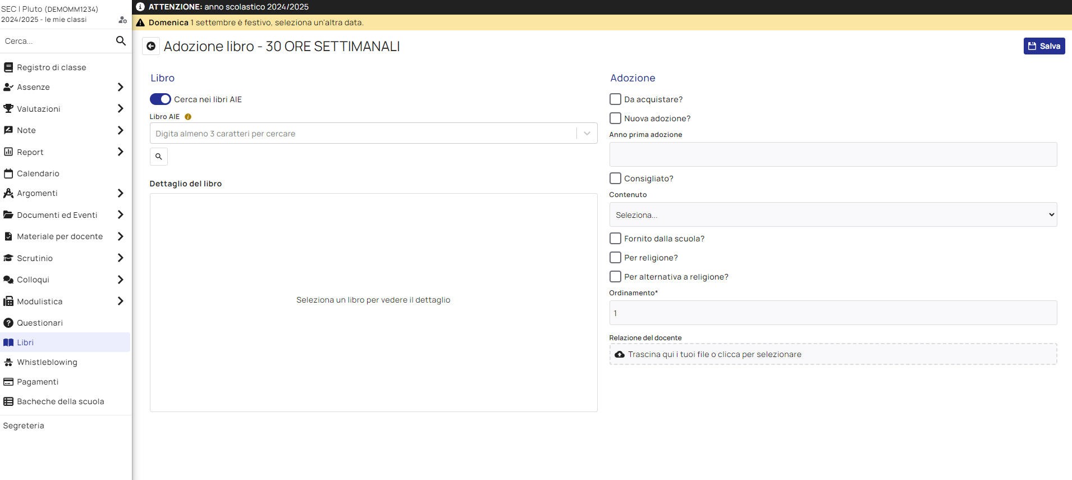Open the Pagamenti menu item
Image resolution: width=1072 pixels, height=480 pixels.
coord(65,382)
